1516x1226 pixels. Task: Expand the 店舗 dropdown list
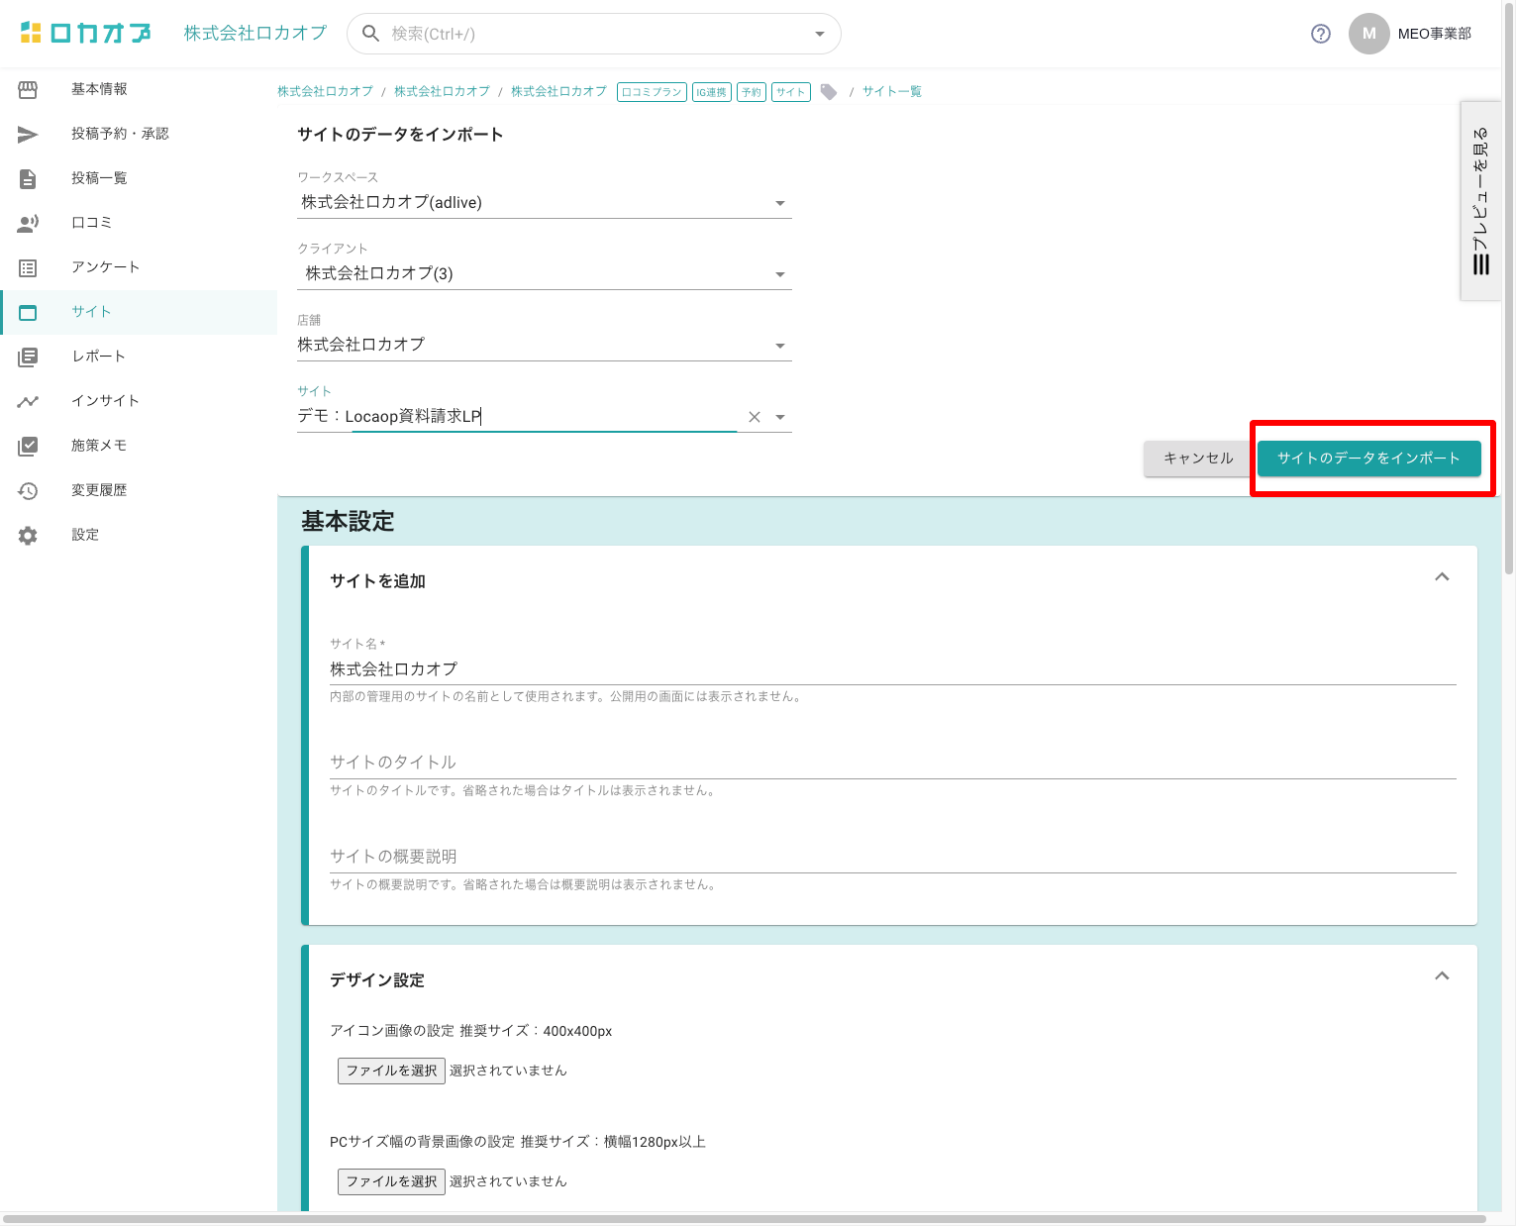coord(780,346)
